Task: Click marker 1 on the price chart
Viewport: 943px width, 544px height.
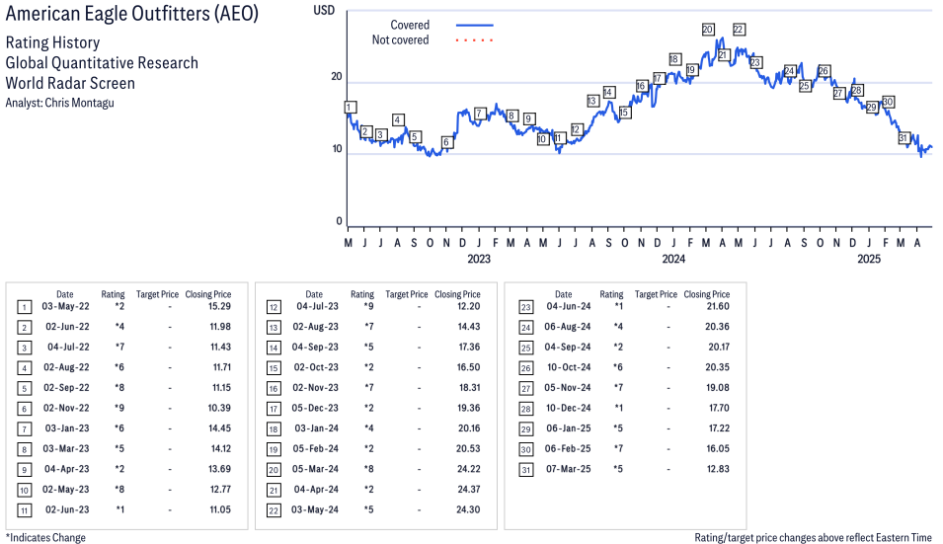Action: coord(351,107)
